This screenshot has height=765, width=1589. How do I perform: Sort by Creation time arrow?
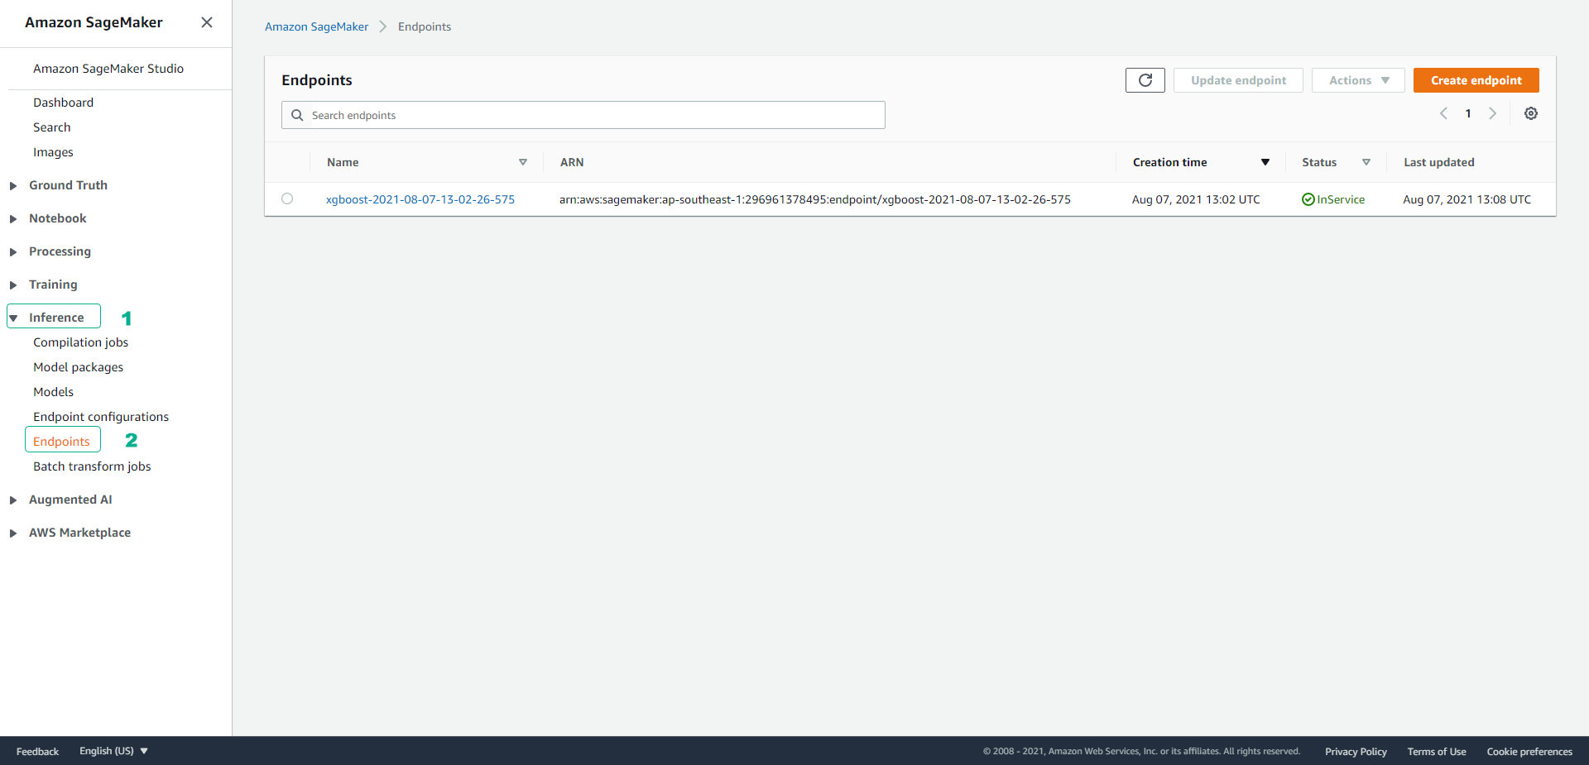point(1265,162)
